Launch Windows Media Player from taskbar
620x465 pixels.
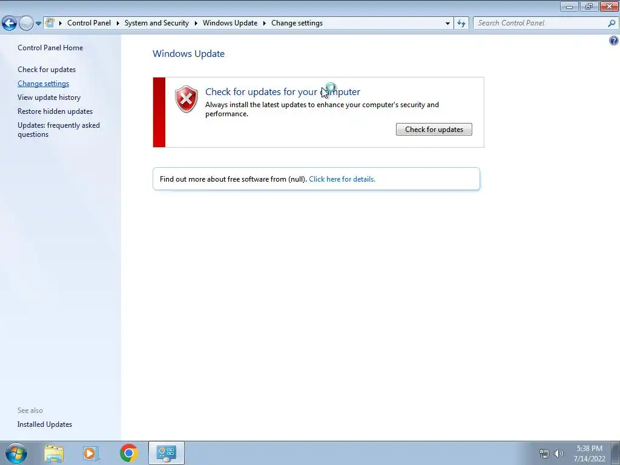91,453
